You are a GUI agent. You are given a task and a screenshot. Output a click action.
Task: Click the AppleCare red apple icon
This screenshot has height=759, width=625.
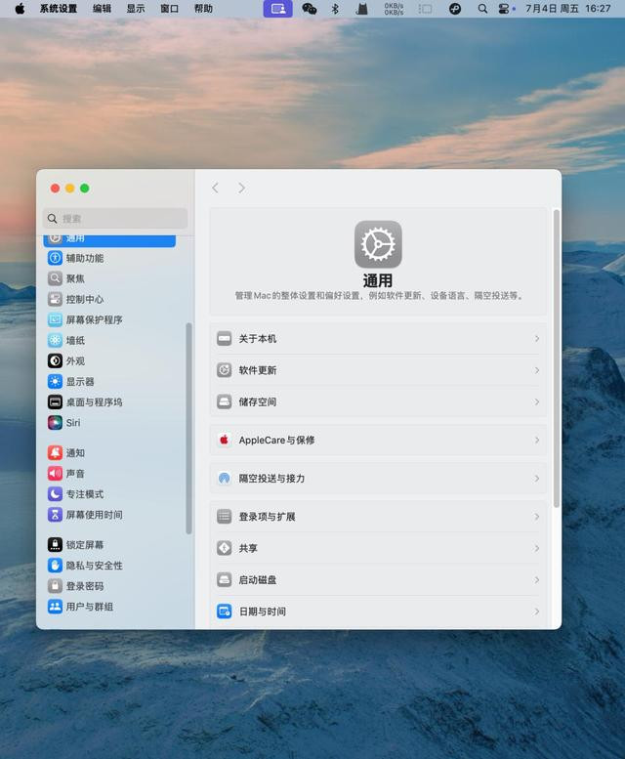tap(224, 440)
